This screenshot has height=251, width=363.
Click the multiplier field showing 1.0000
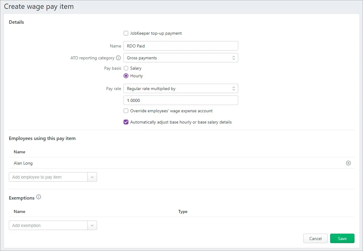(x=181, y=100)
